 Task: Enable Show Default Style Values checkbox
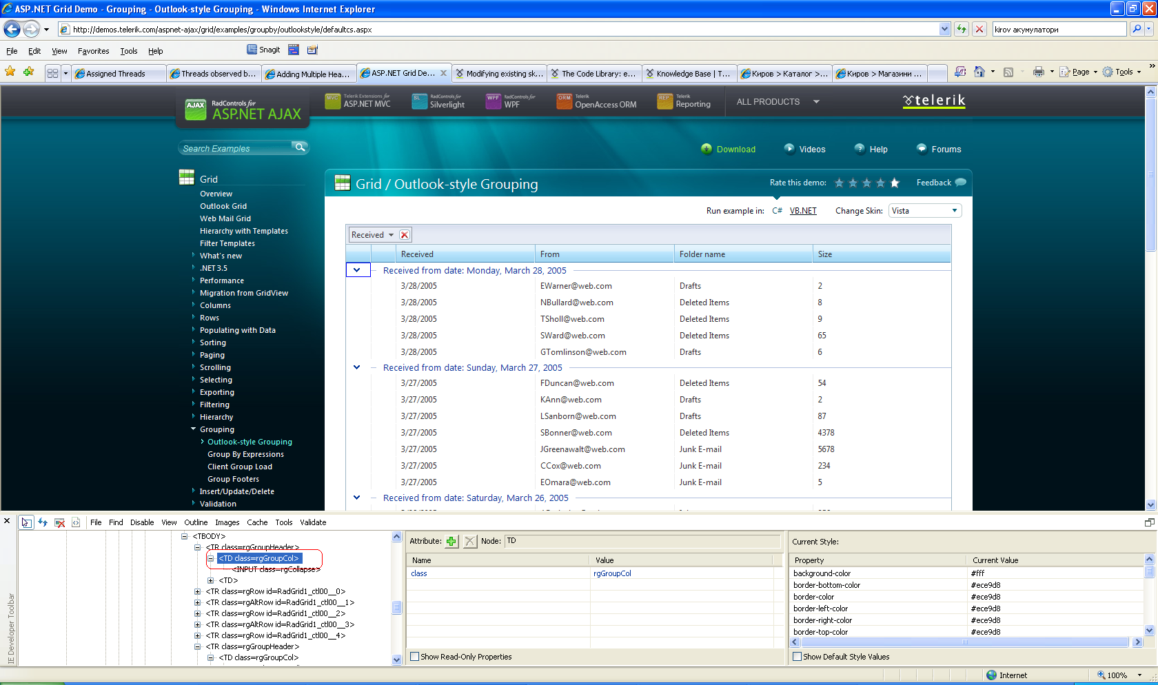pos(798,657)
